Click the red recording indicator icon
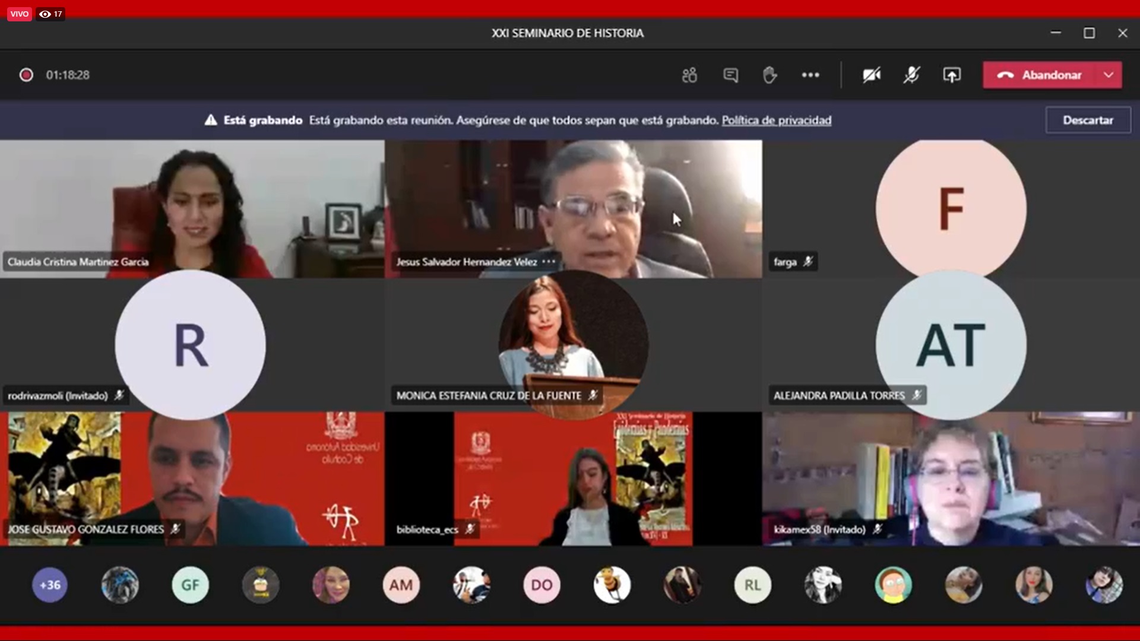This screenshot has height=641, width=1140. point(26,75)
